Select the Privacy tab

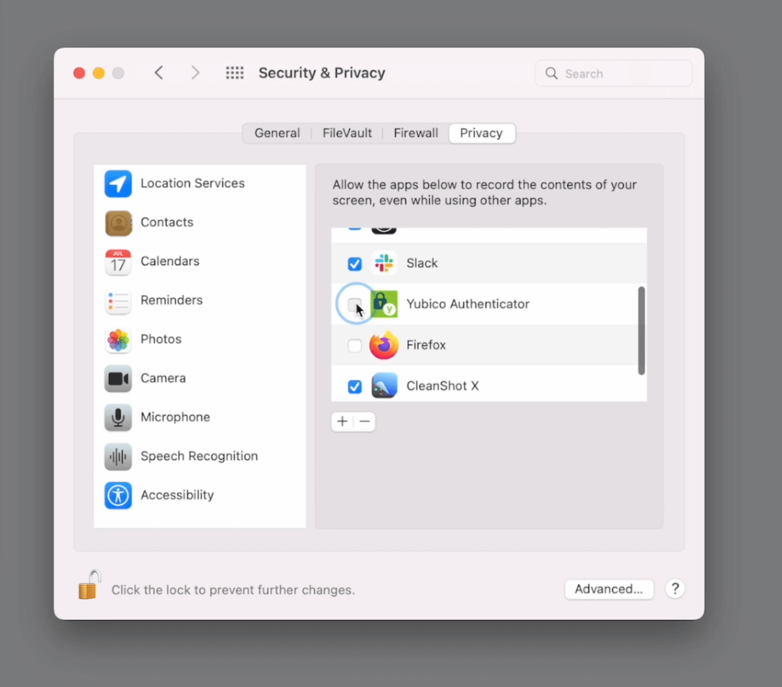(482, 133)
